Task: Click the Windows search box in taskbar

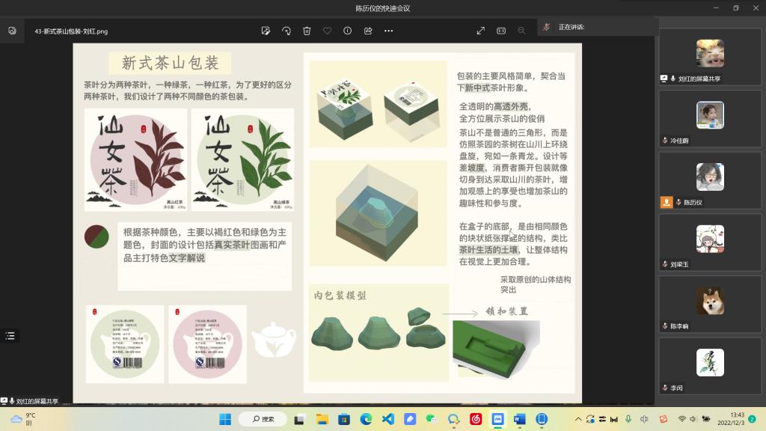Action: pyautogui.click(x=267, y=419)
